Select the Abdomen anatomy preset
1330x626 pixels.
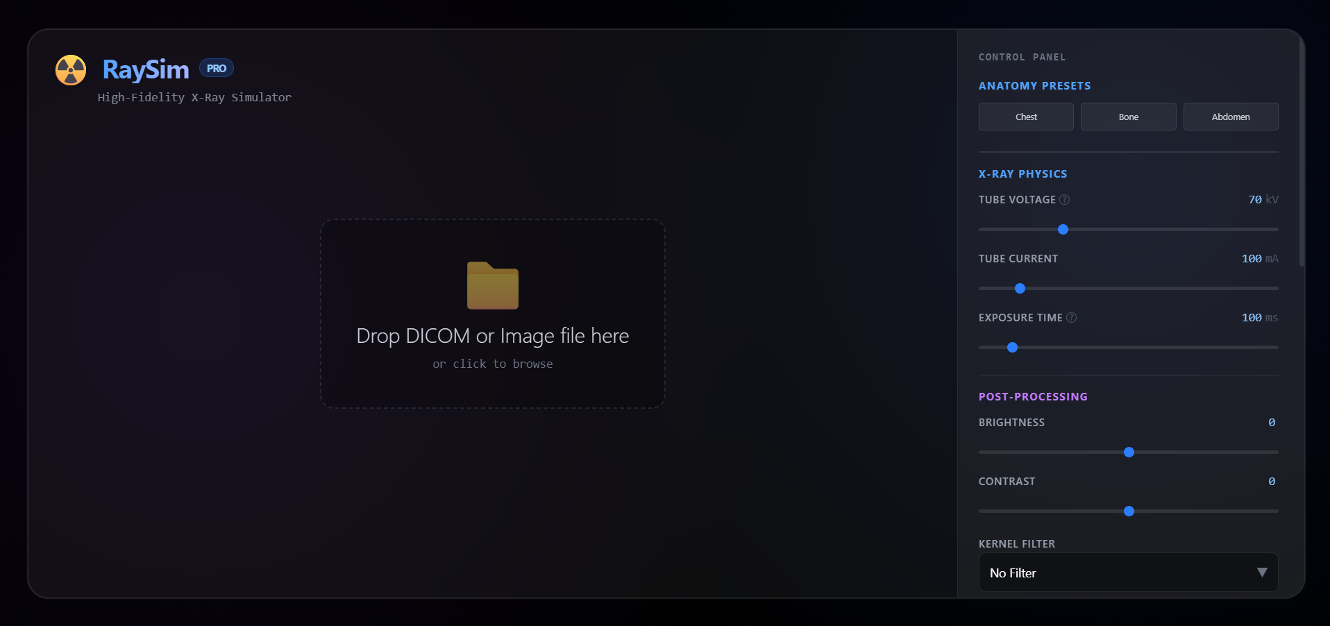(x=1231, y=117)
